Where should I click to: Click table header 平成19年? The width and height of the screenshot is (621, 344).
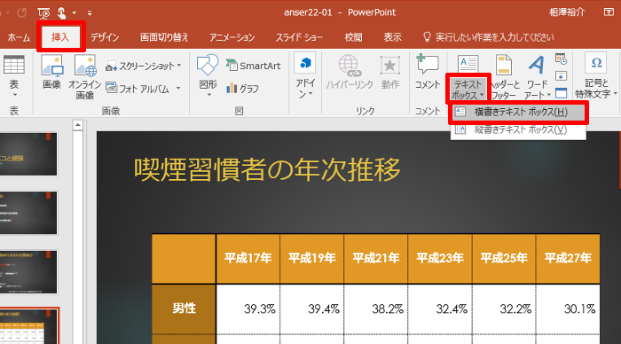click(x=312, y=259)
